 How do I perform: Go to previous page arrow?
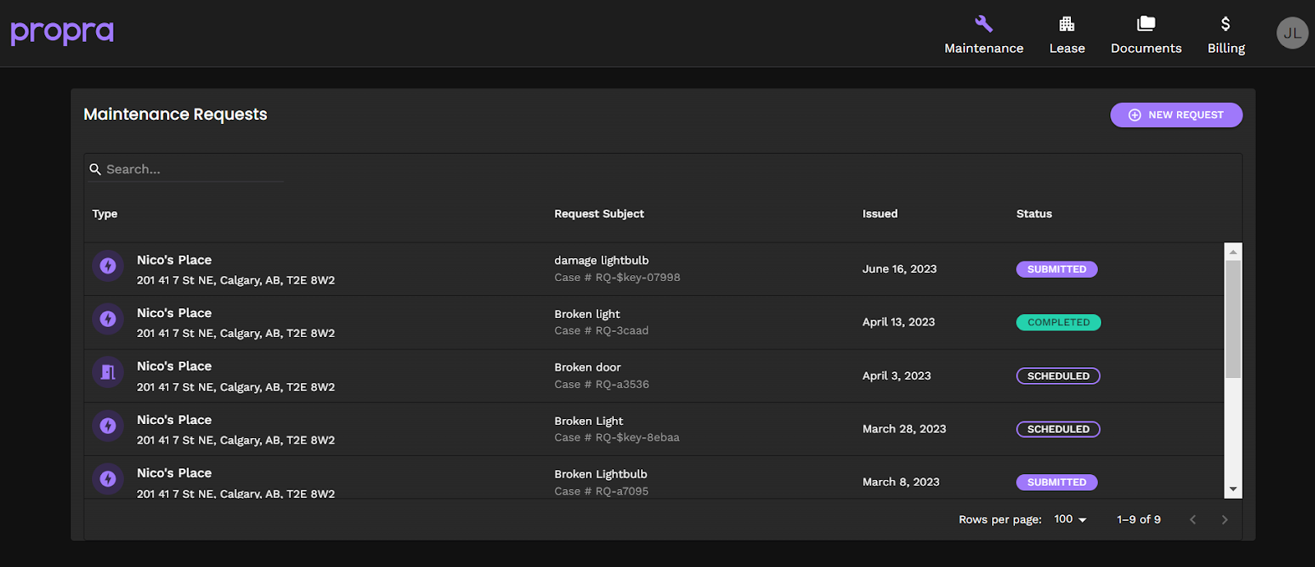(x=1193, y=519)
